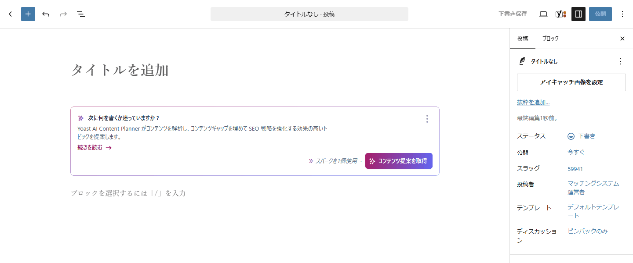Click the Yoast AI Content Planner description text
633x263 pixels.
[202, 133]
